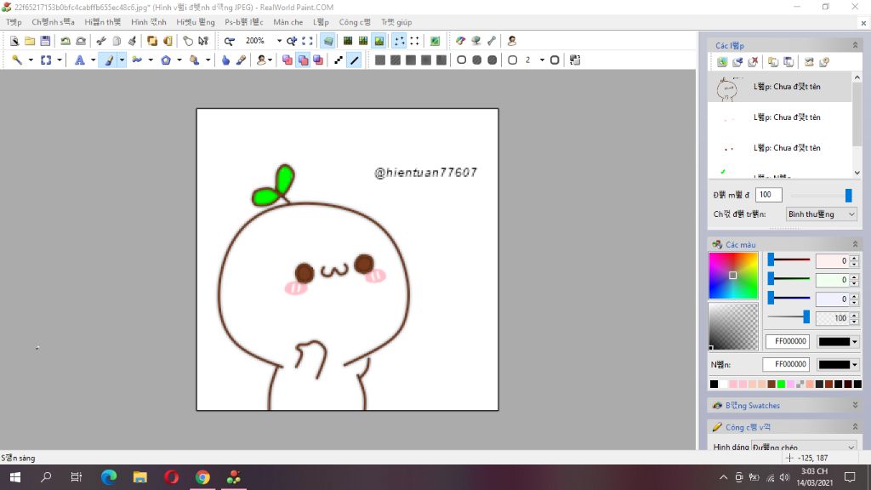The image size is (871, 490).
Task: Open the Bình thường blend mode combo box
Action: point(822,214)
